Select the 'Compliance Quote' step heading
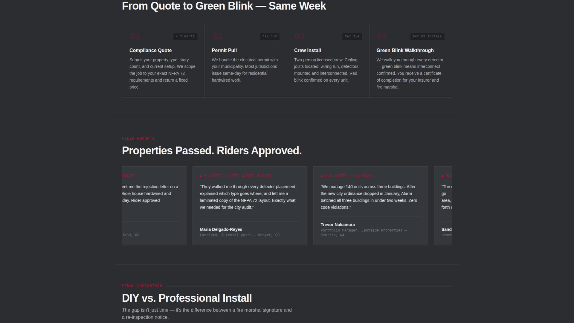 coord(150,50)
